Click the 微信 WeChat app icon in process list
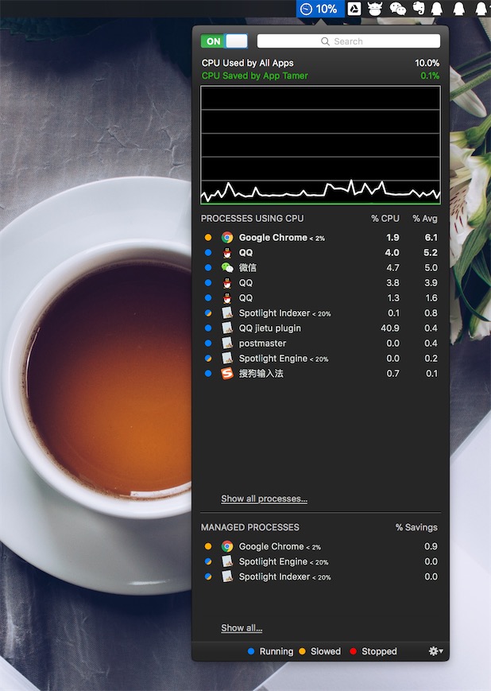The width and height of the screenshot is (491, 691). click(226, 267)
